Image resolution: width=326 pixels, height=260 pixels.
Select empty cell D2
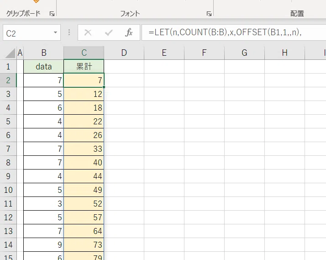(x=124, y=80)
